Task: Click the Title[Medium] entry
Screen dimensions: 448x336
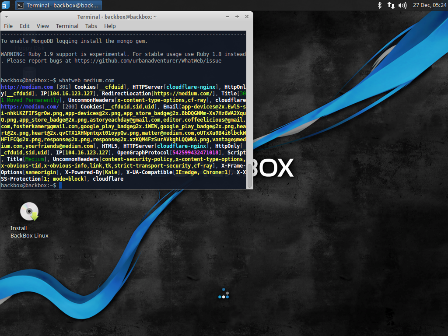Action: click(x=27, y=159)
